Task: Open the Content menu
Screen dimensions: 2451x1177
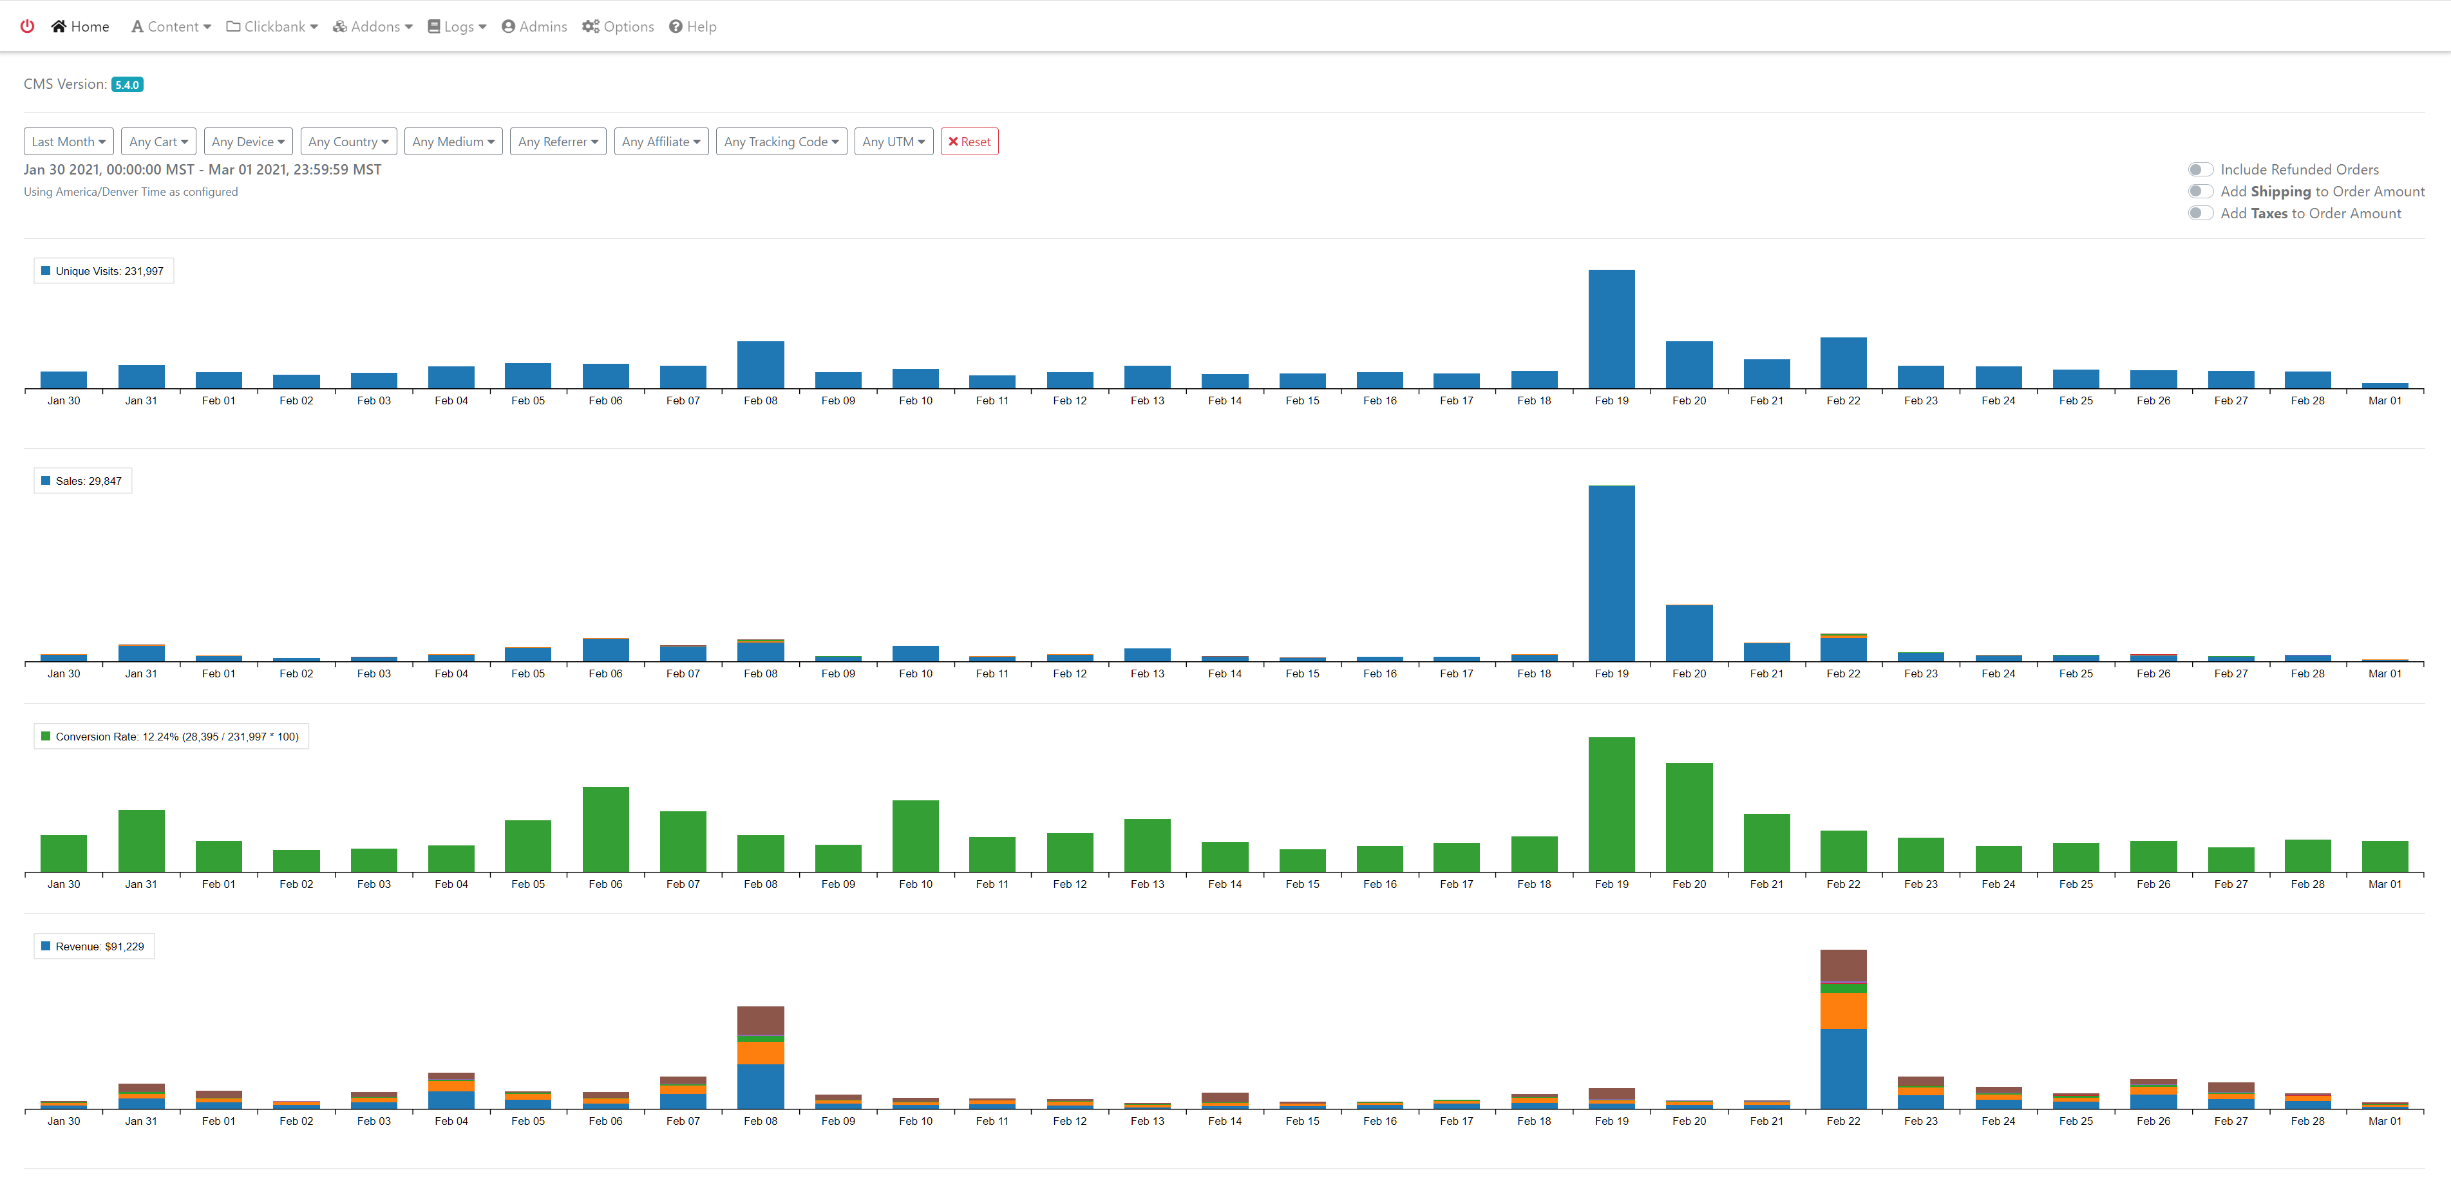Action: pos(171,26)
